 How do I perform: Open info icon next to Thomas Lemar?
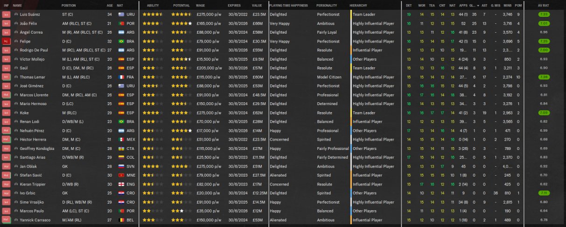(16, 77)
